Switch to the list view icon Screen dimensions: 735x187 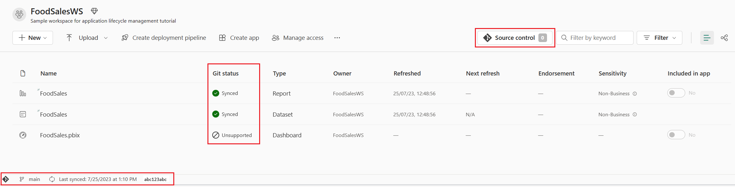(707, 38)
